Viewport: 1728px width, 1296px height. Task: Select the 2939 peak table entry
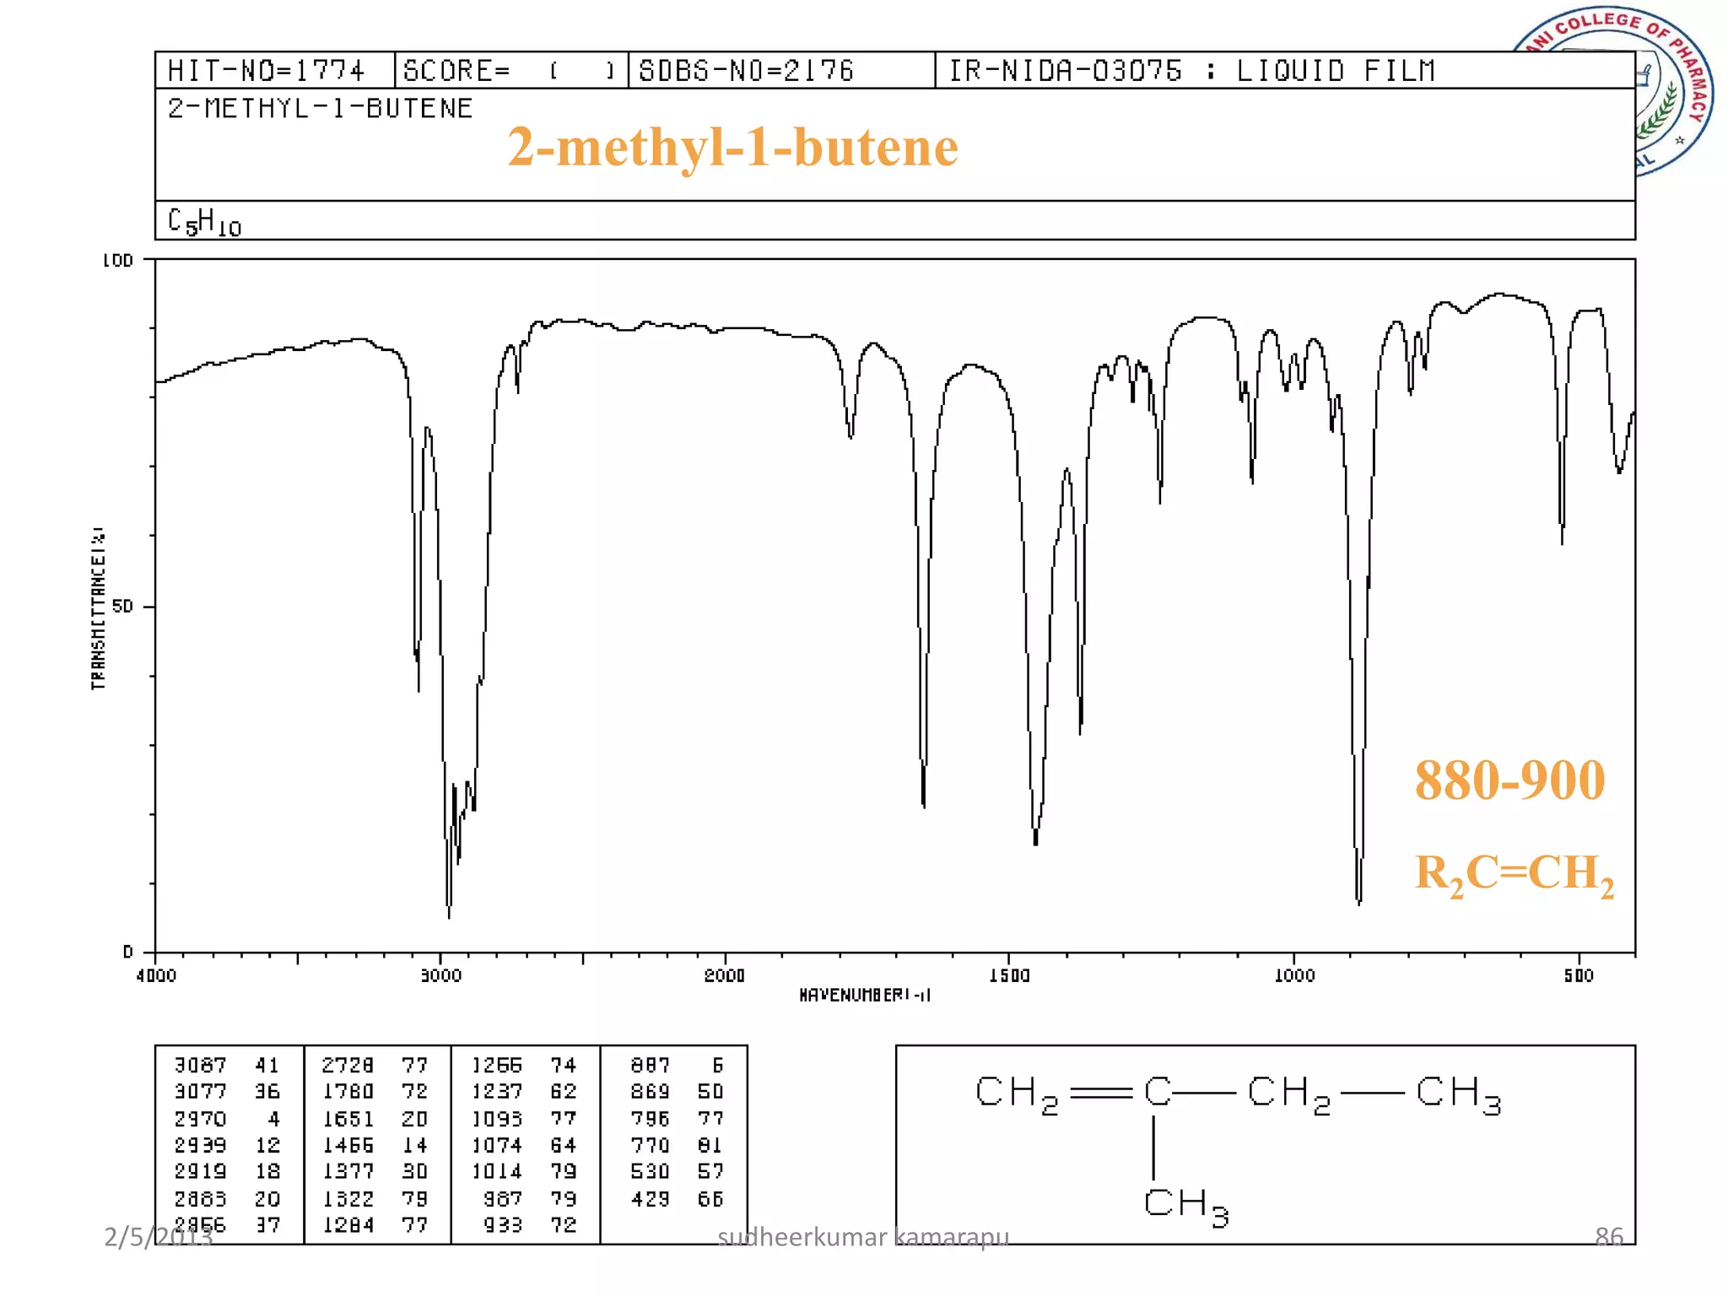tap(226, 1145)
